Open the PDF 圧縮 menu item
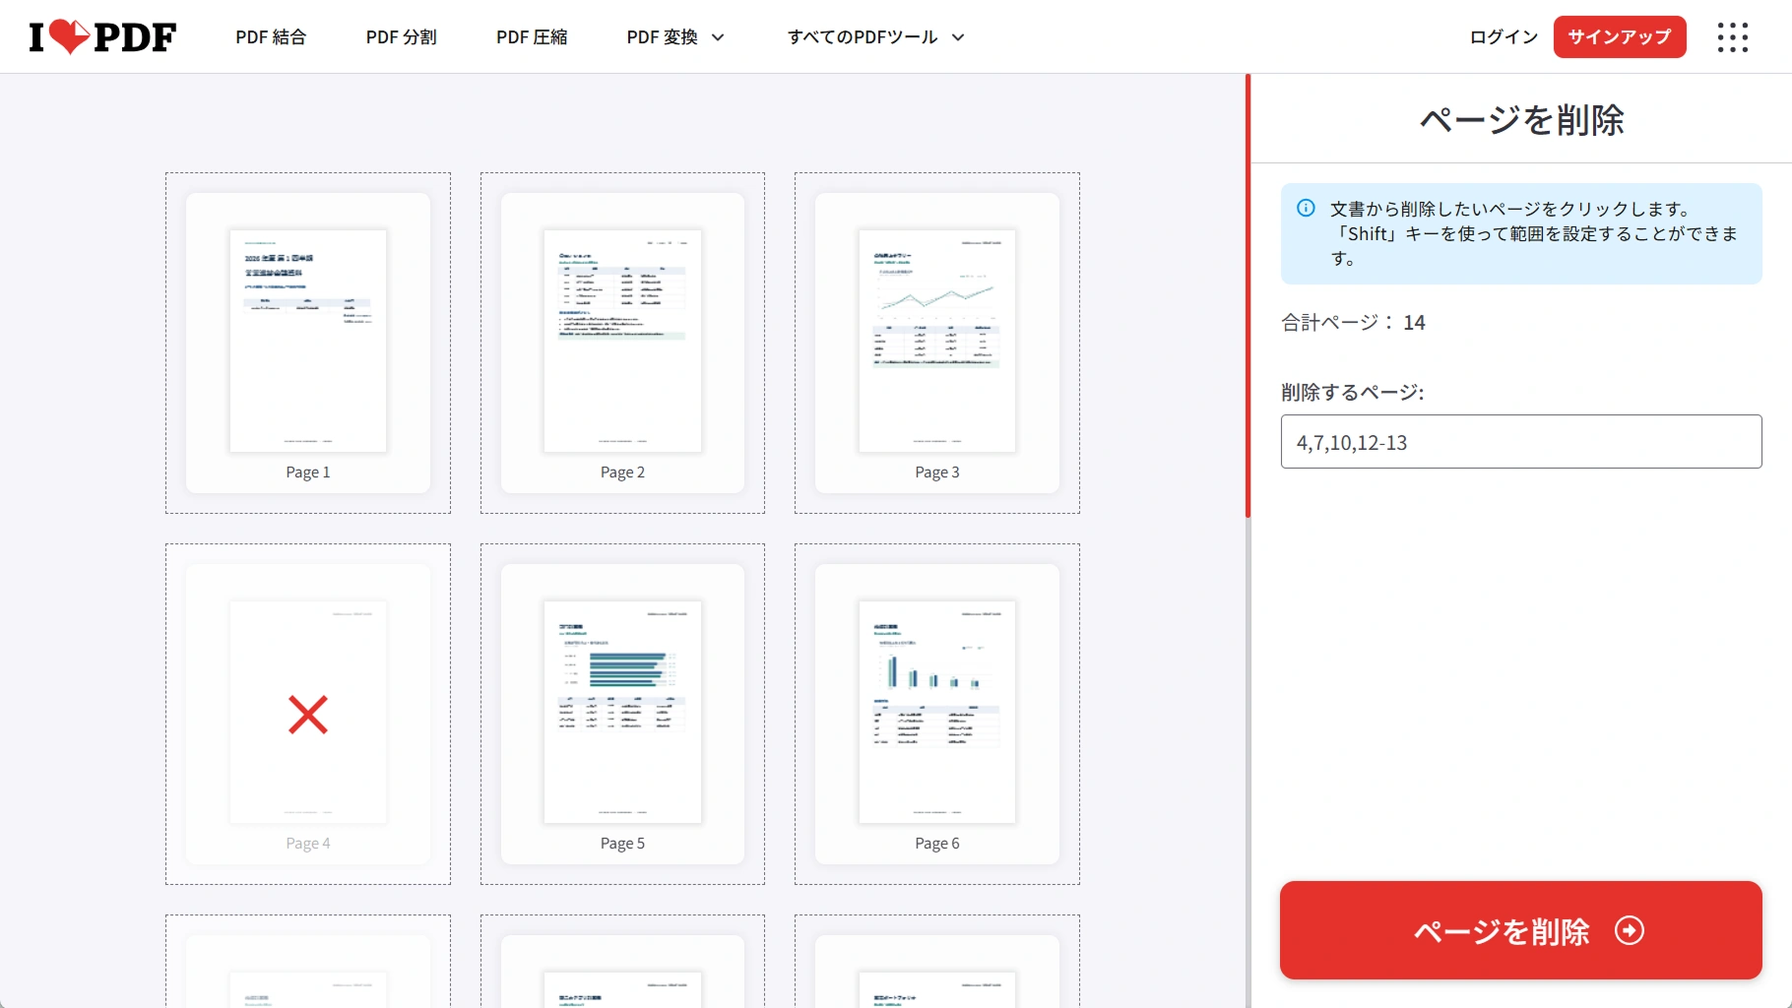Viewport: 1792px width, 1008px height. (x=532, y=37)
